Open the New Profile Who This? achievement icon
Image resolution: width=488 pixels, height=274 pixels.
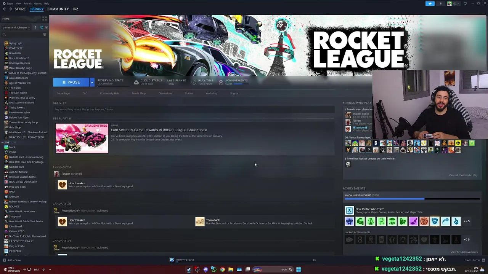pos(349,210)
